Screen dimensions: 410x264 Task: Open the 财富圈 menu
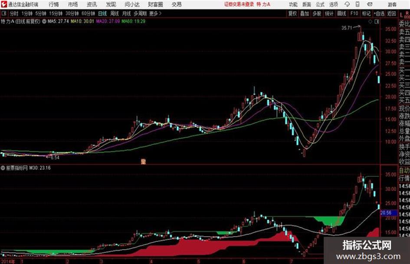point(155,4)
